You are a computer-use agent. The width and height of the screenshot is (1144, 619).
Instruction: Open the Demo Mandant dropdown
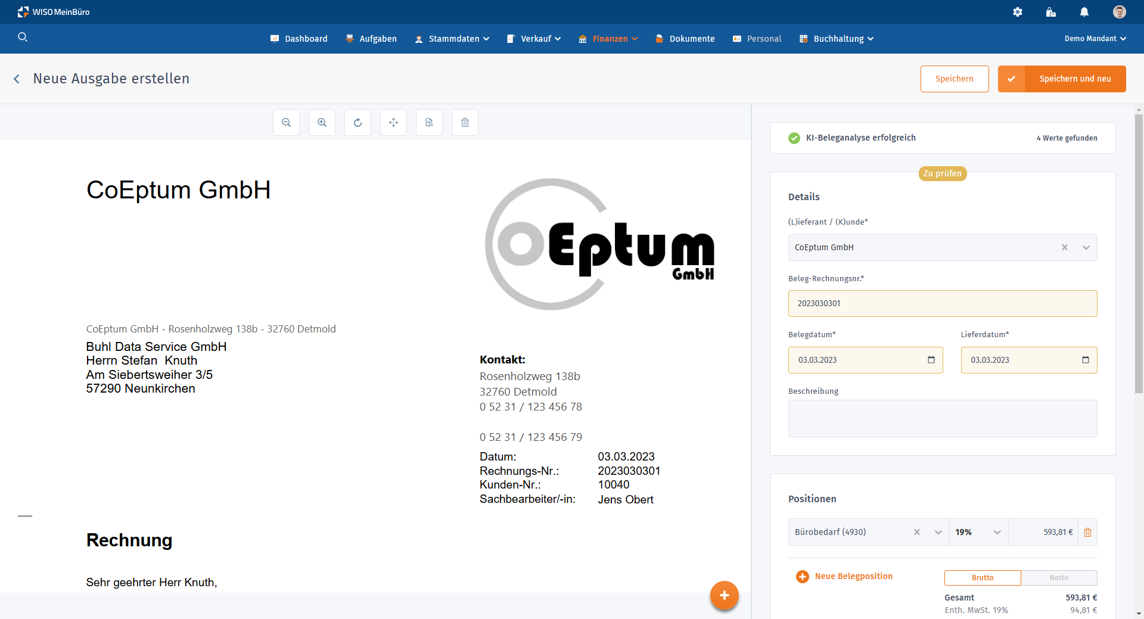[x=1095, y=39]
